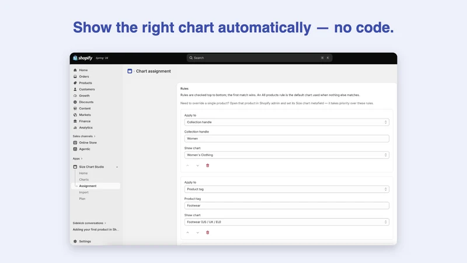This screenshot has width=467, height=263.
Task: Open Apply to dropdown showing Product tag
Action: (287, 189)
